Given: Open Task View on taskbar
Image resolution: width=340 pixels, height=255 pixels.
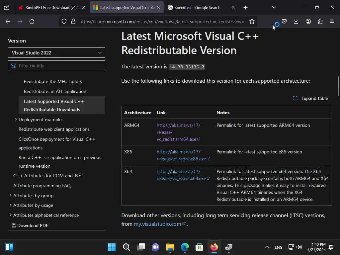Looking at the screenshot, I should point(141,247).
